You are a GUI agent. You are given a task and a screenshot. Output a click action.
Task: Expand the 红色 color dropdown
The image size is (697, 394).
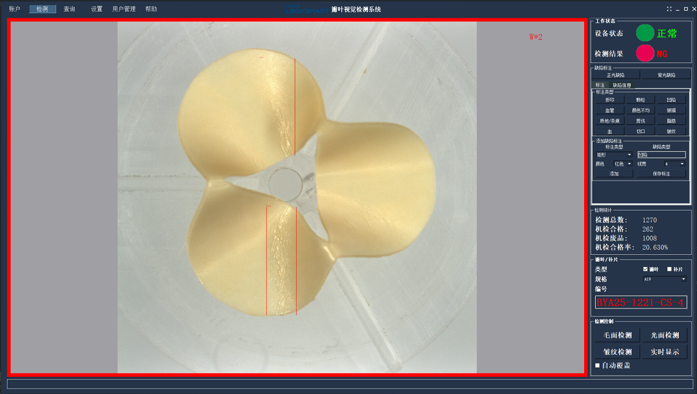622,164
